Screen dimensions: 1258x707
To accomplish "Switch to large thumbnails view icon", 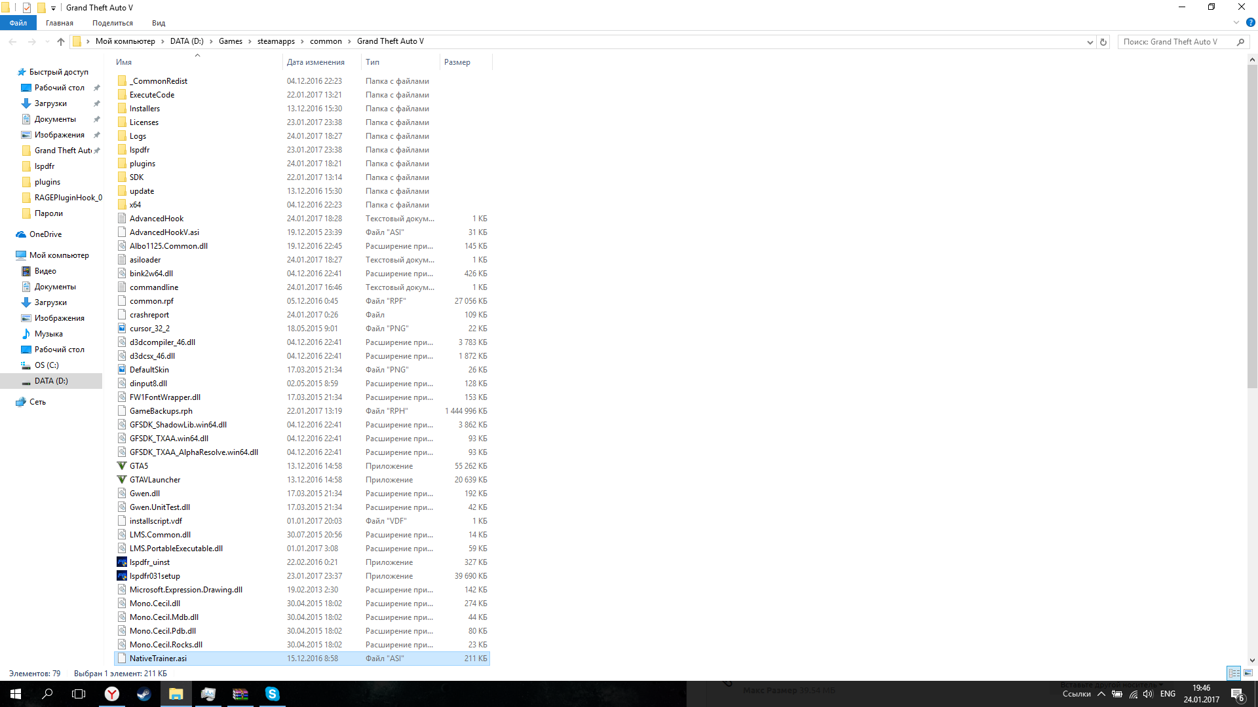I will pos(1248,673).
